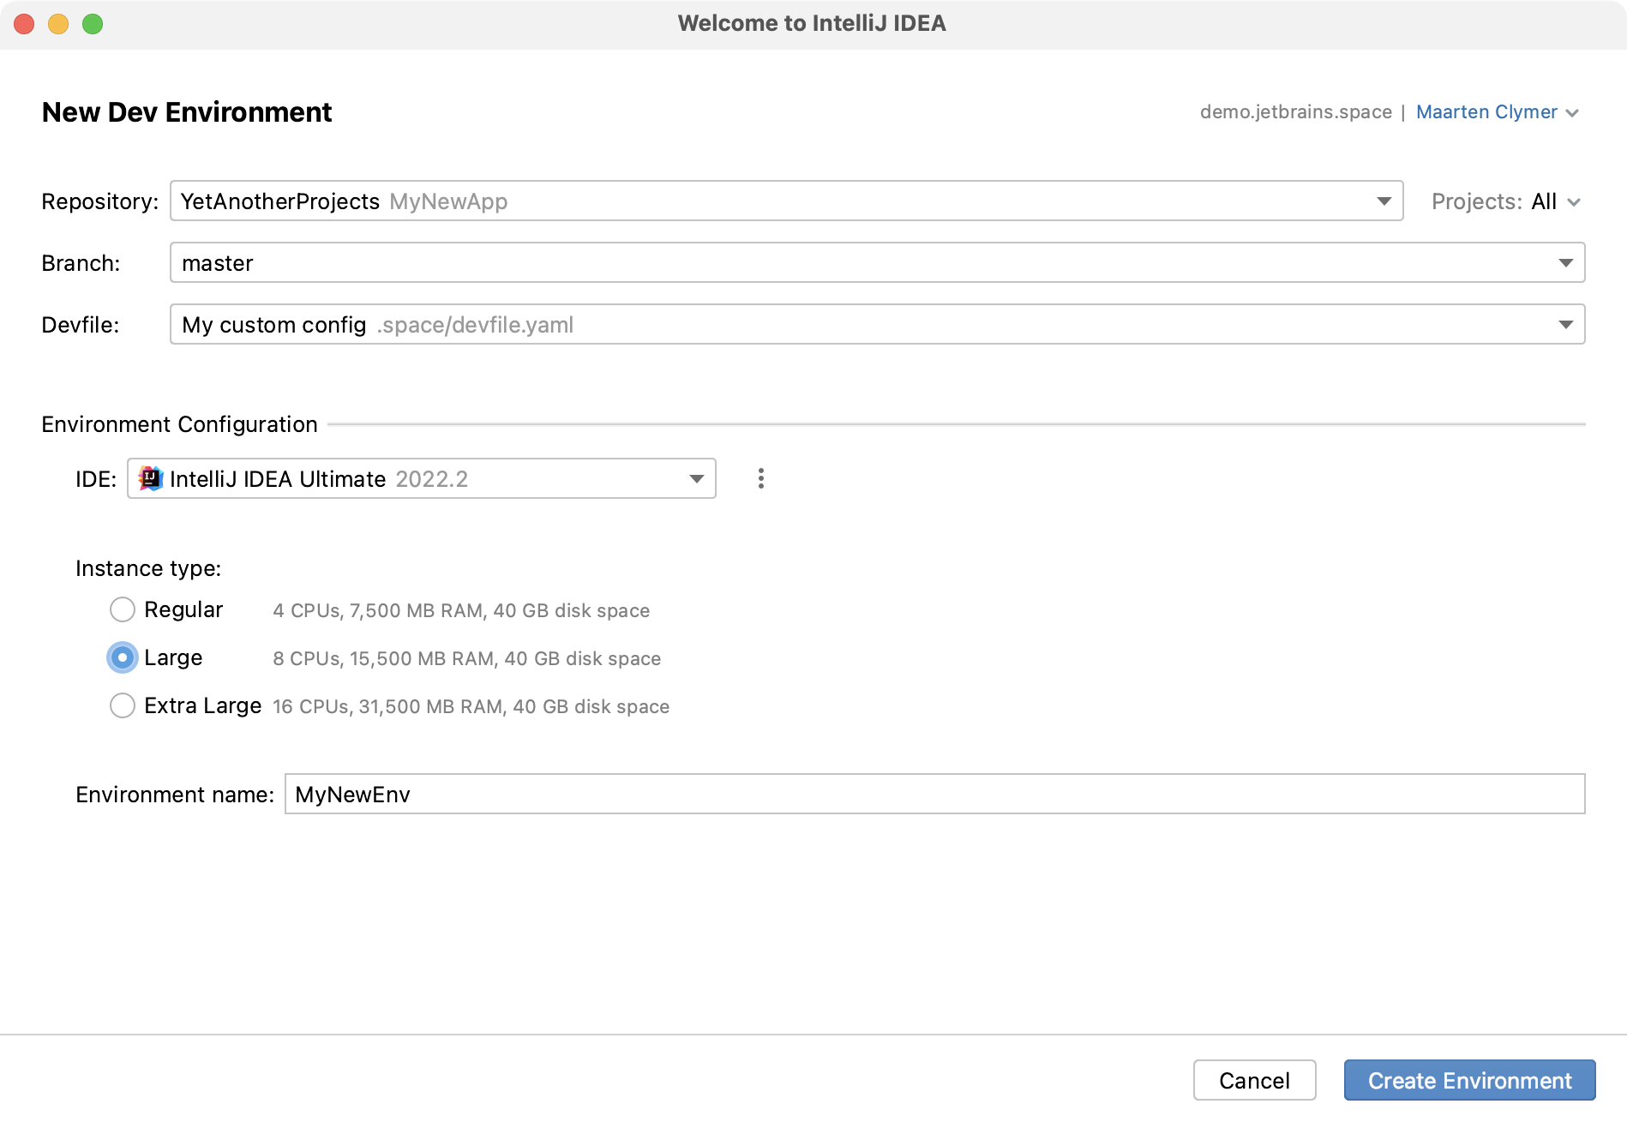1627x1128 pixels.
Task: Select the Extra Large instance type
Action: point(123,705)
